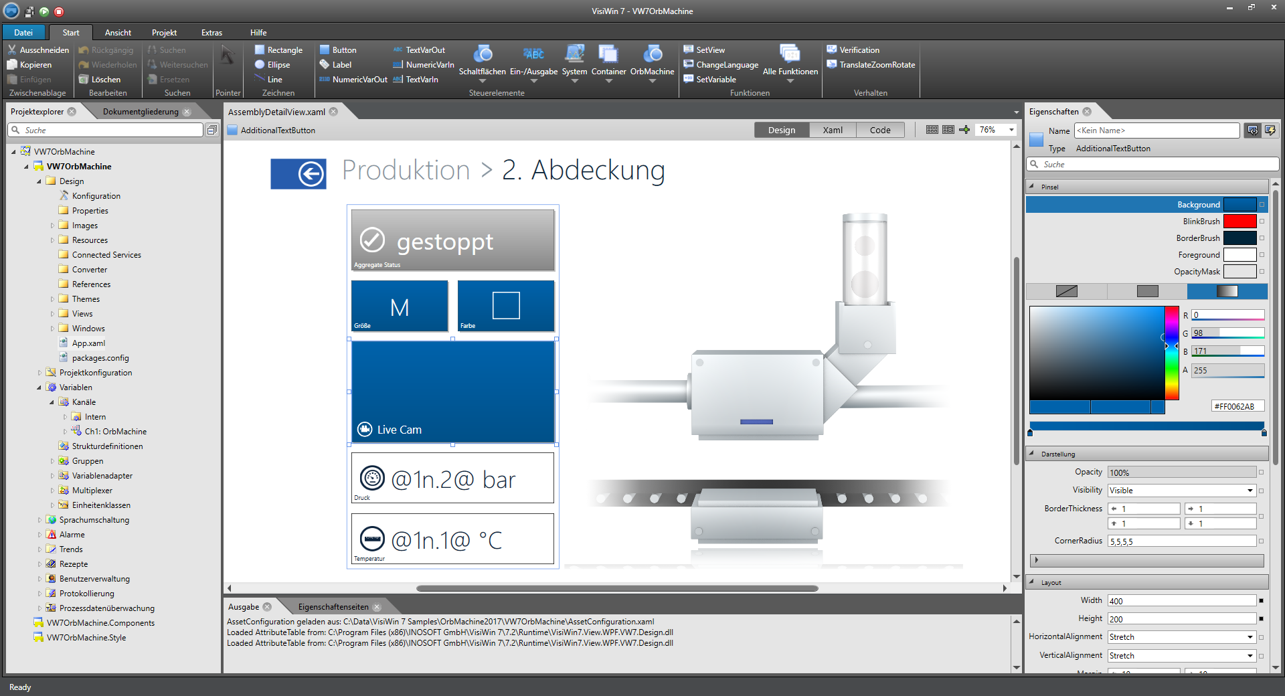Enable the OpacityMask checkbox
Viewport: 1285px width, 696px height.
point(1261,272)
